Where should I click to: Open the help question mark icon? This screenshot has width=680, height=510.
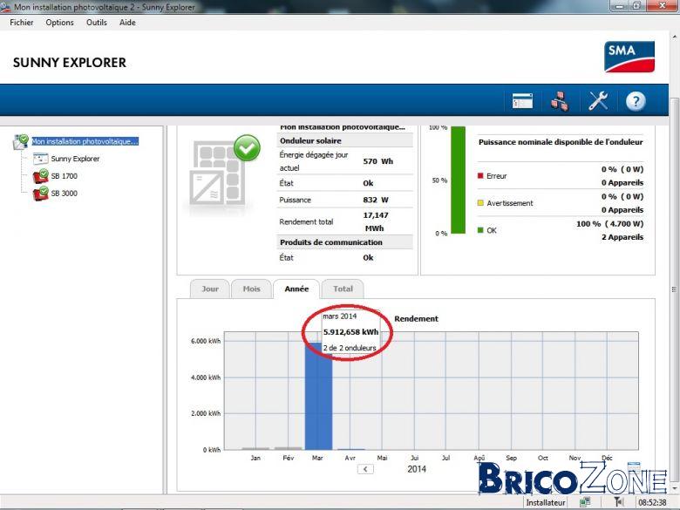(636, 101)
